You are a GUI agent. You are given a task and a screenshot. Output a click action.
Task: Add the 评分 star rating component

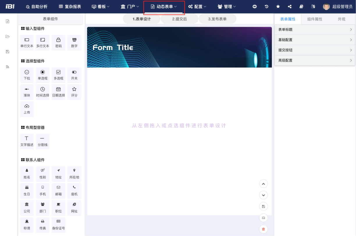point(74,92)
